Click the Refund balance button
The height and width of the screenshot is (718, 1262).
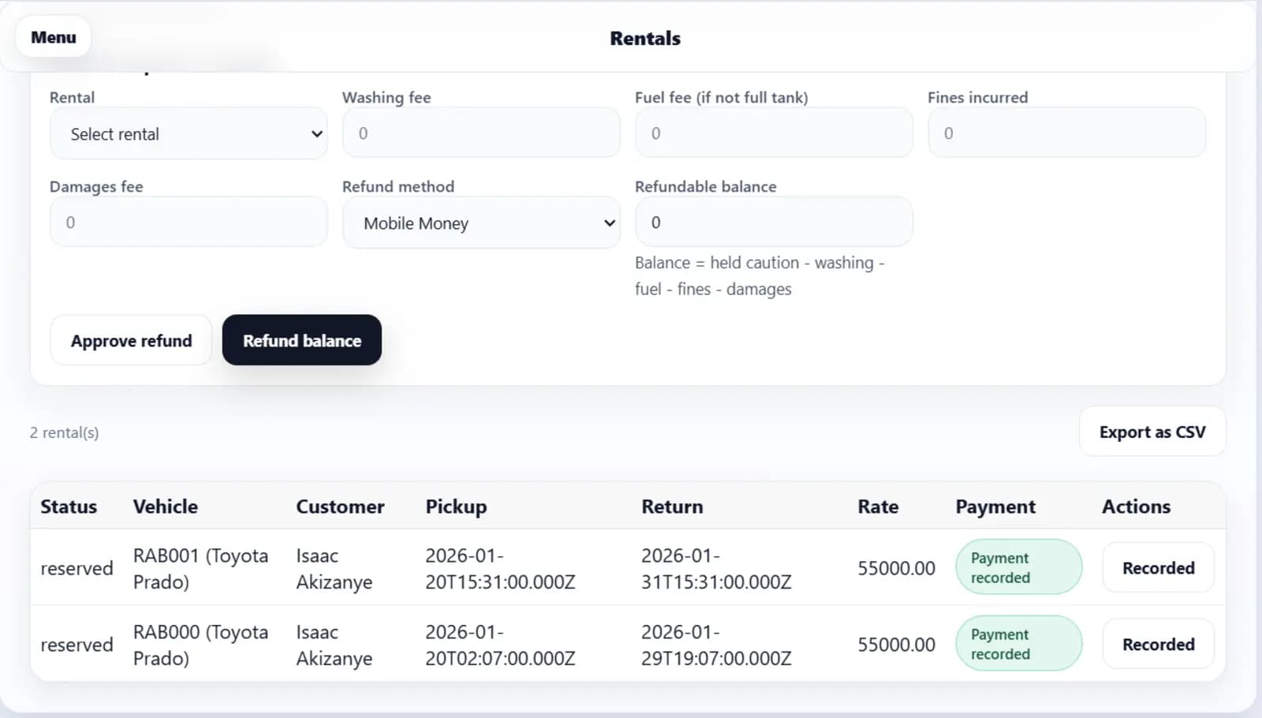pos(301,341)
